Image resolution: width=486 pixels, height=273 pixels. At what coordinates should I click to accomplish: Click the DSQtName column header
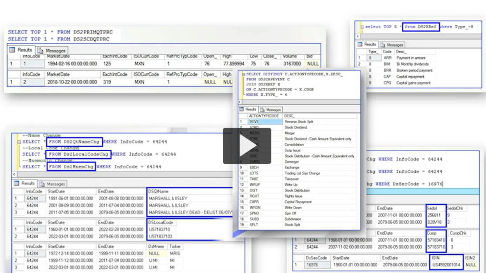[158, 191]
